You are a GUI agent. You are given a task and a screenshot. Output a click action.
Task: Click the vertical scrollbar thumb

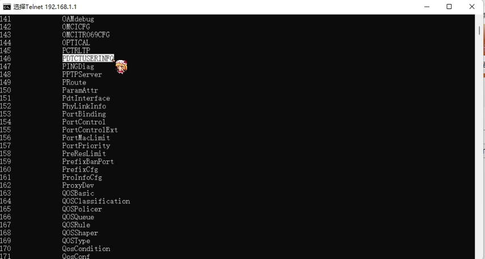(479, 31)
